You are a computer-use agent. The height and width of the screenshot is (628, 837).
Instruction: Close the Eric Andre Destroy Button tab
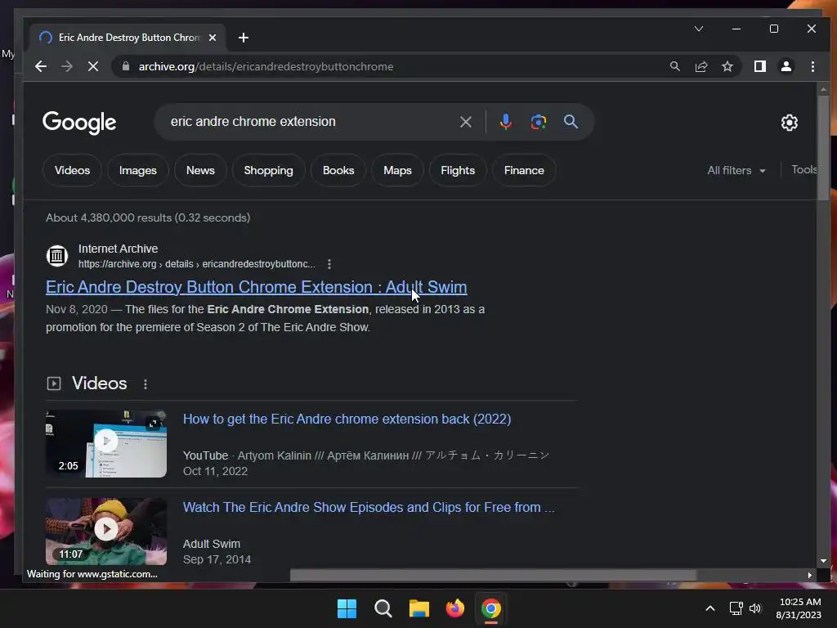(213, 38)
